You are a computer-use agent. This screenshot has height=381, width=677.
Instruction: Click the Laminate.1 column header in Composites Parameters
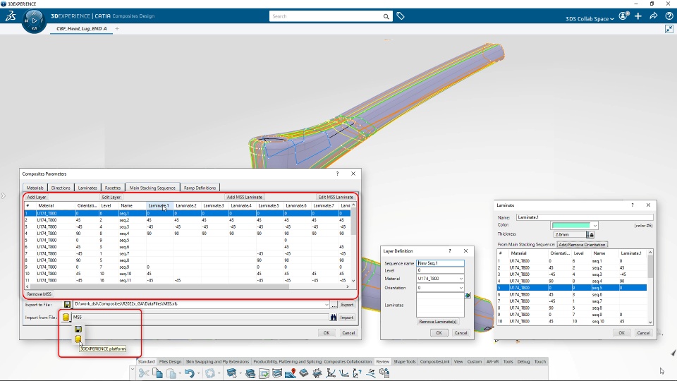[x=160, y=205]
